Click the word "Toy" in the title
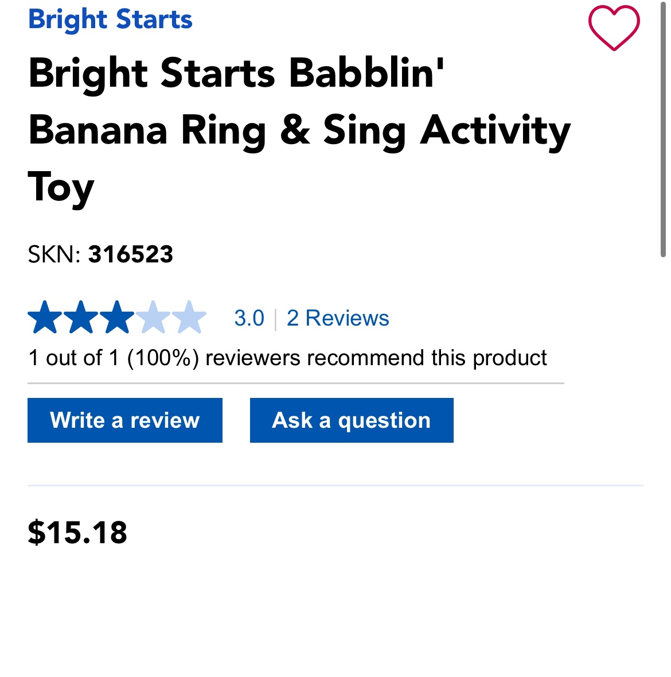The width and height of the screenshot is (671, 677). (61, 188)
